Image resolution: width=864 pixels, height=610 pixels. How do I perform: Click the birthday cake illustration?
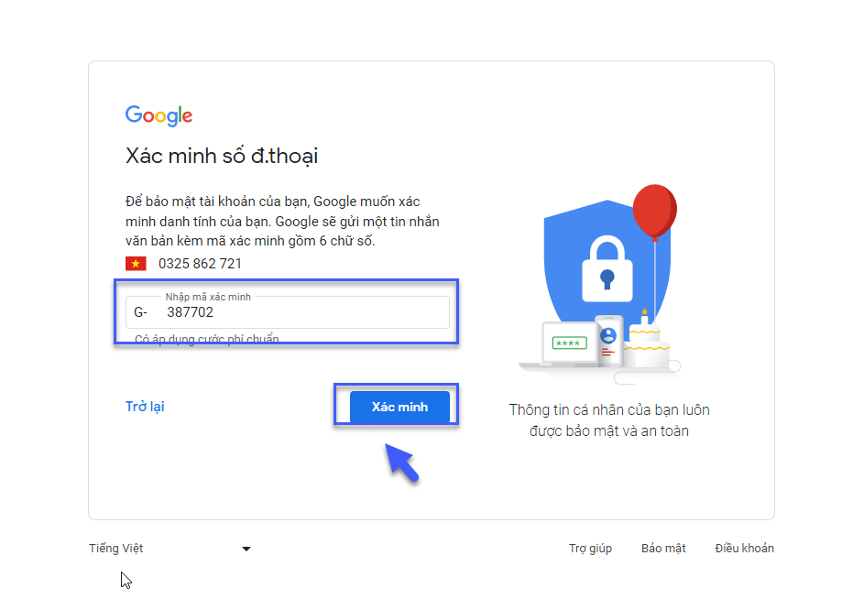(x=645, y=343)
